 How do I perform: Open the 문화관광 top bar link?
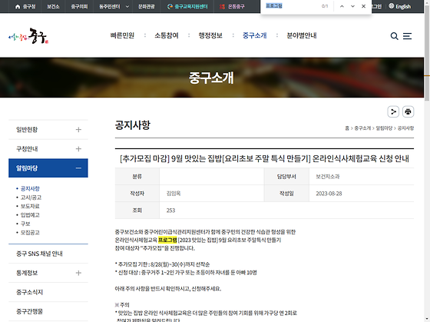147,7
